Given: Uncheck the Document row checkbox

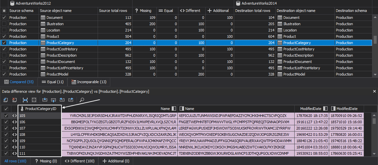Looking at the screenshot, I should coord(4,18).
